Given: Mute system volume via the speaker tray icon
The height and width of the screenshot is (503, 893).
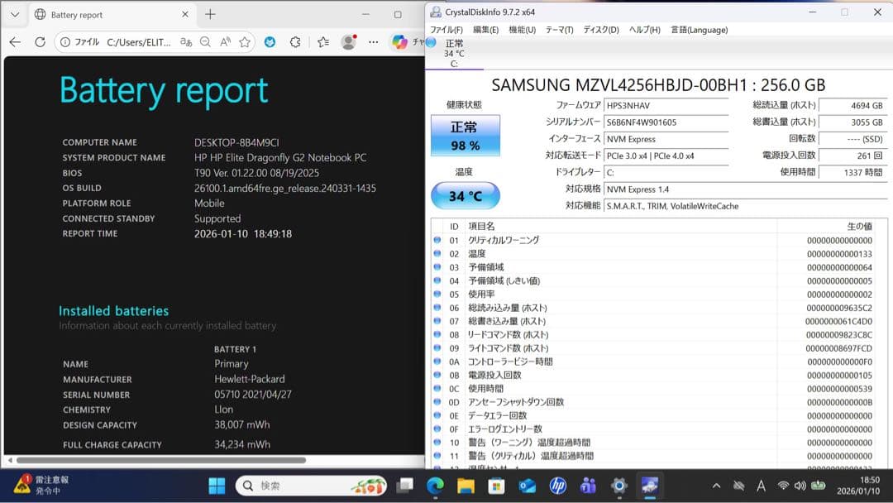Looking at the screenshot, I should click(x=800, y=486).
